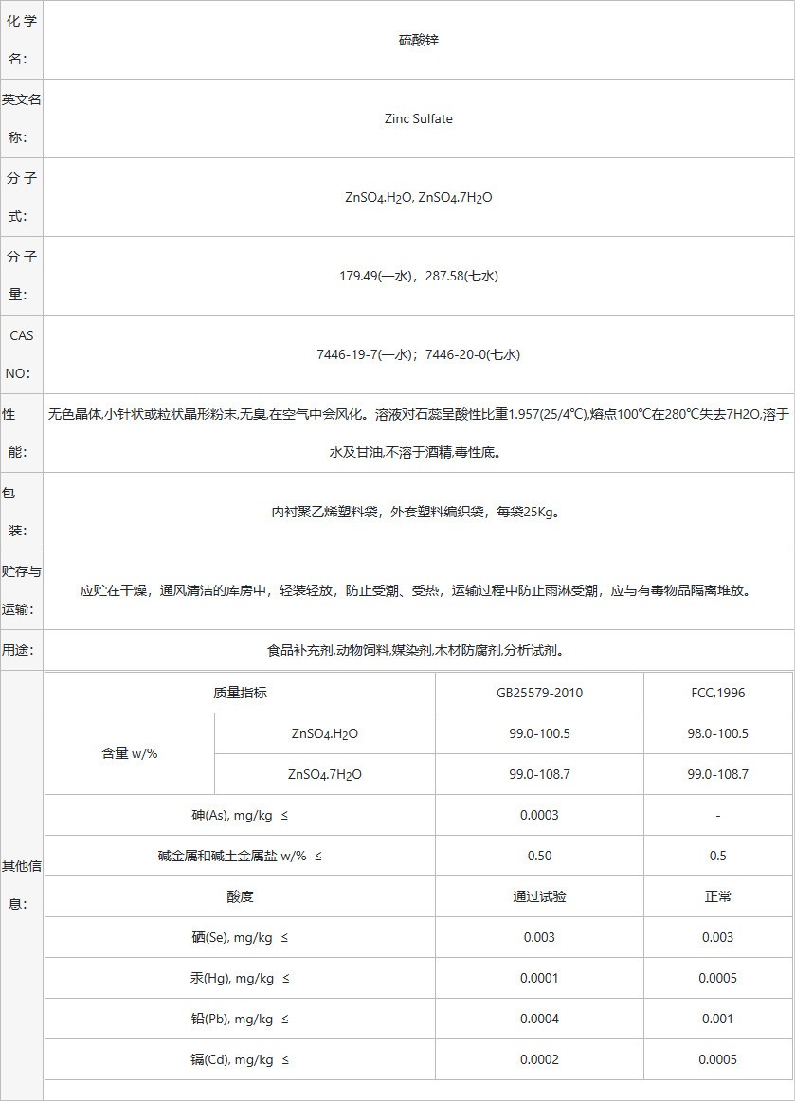The width and height of the screenshot is (795, 1101).
Task: Click the '分子式:' row label
Action: [x=21, y=197]
